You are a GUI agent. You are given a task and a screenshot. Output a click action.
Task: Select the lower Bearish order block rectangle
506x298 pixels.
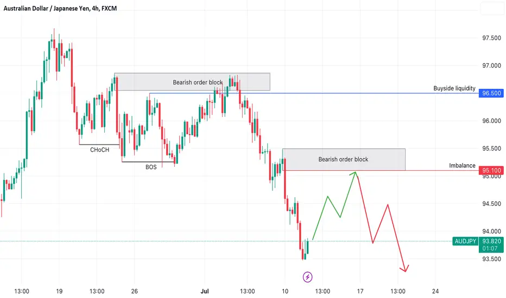(x=344, y=159)
